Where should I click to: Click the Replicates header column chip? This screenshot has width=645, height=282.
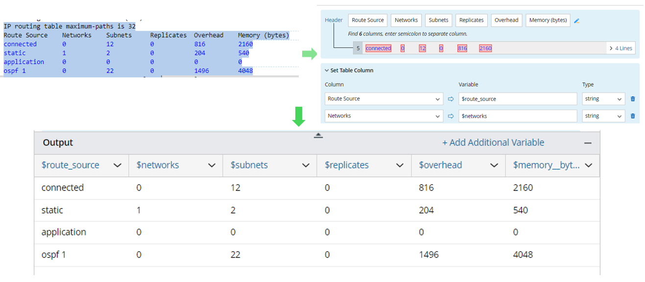coord(471,20)
